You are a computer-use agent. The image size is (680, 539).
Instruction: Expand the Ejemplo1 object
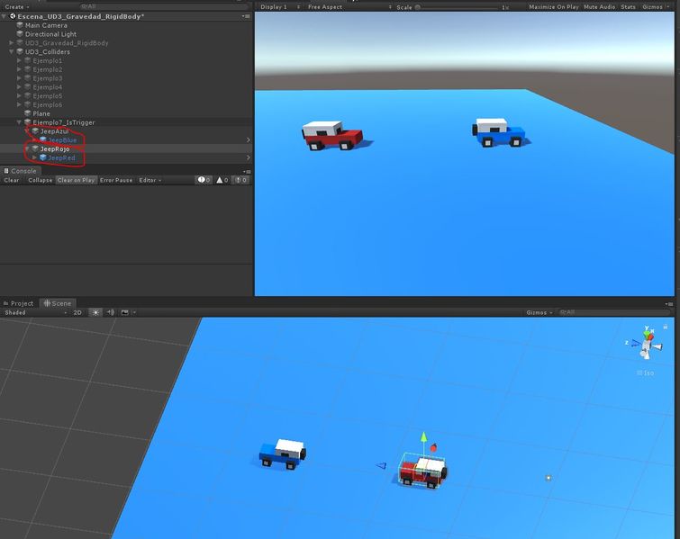pyautogui.click(x=19, y=60)
